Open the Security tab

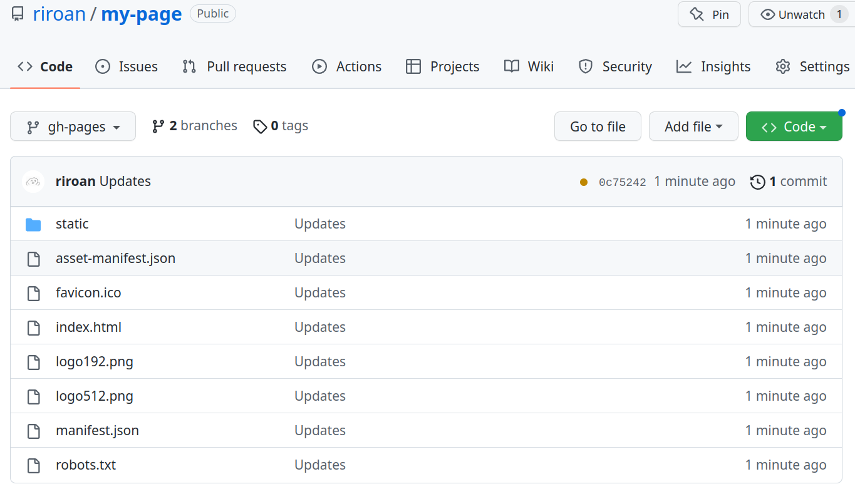click(614, 66)
